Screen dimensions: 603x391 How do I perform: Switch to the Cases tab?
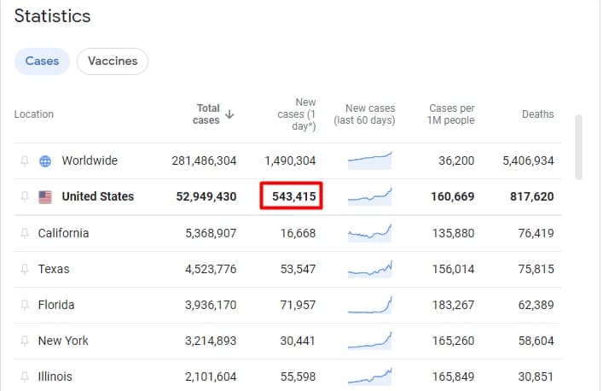click(42, 61)
